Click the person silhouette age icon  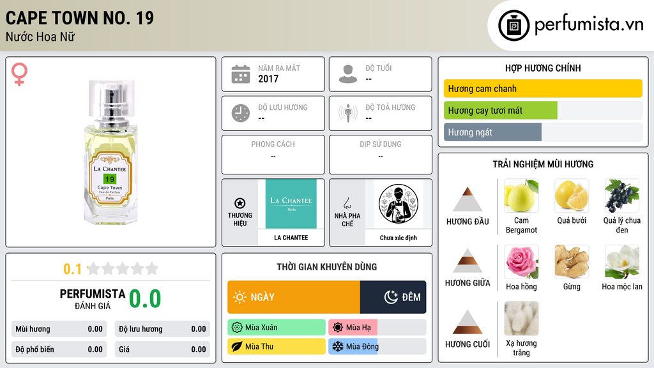click(348, 74)
